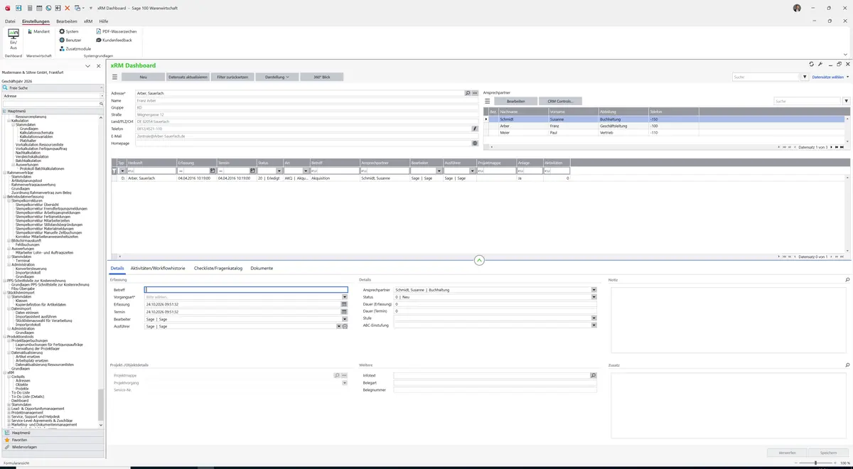Image resolution: width=853 pixels, height=469 pixels.
Task: Click into the Betreff input field
Action: 246,290
